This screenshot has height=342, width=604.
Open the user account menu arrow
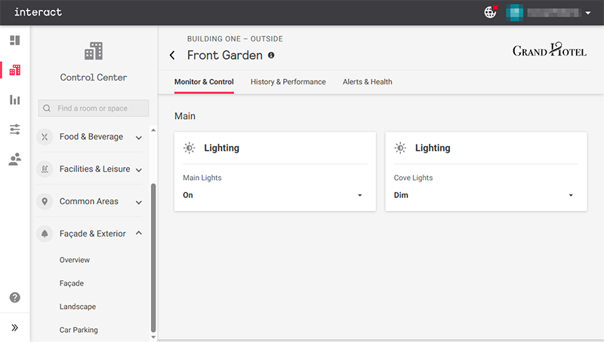click(x=587, y=13)
